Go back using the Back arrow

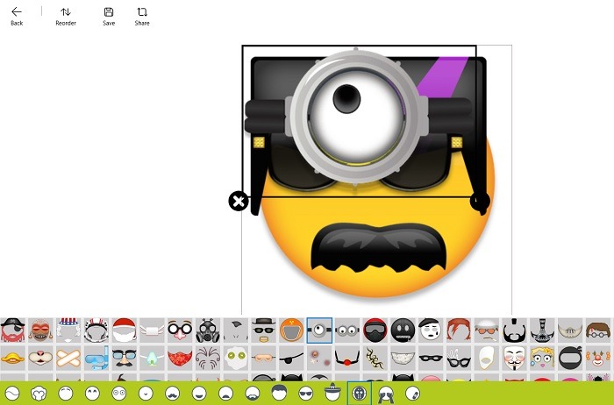tap(17, 17)
